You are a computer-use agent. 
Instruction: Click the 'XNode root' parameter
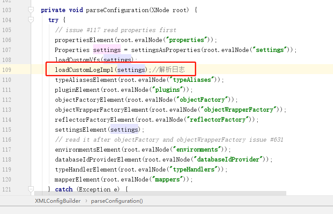169,10
